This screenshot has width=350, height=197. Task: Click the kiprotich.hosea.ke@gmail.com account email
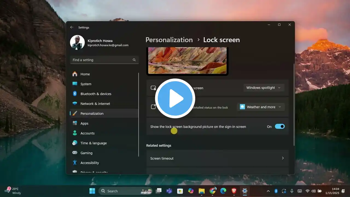(108, 45)
